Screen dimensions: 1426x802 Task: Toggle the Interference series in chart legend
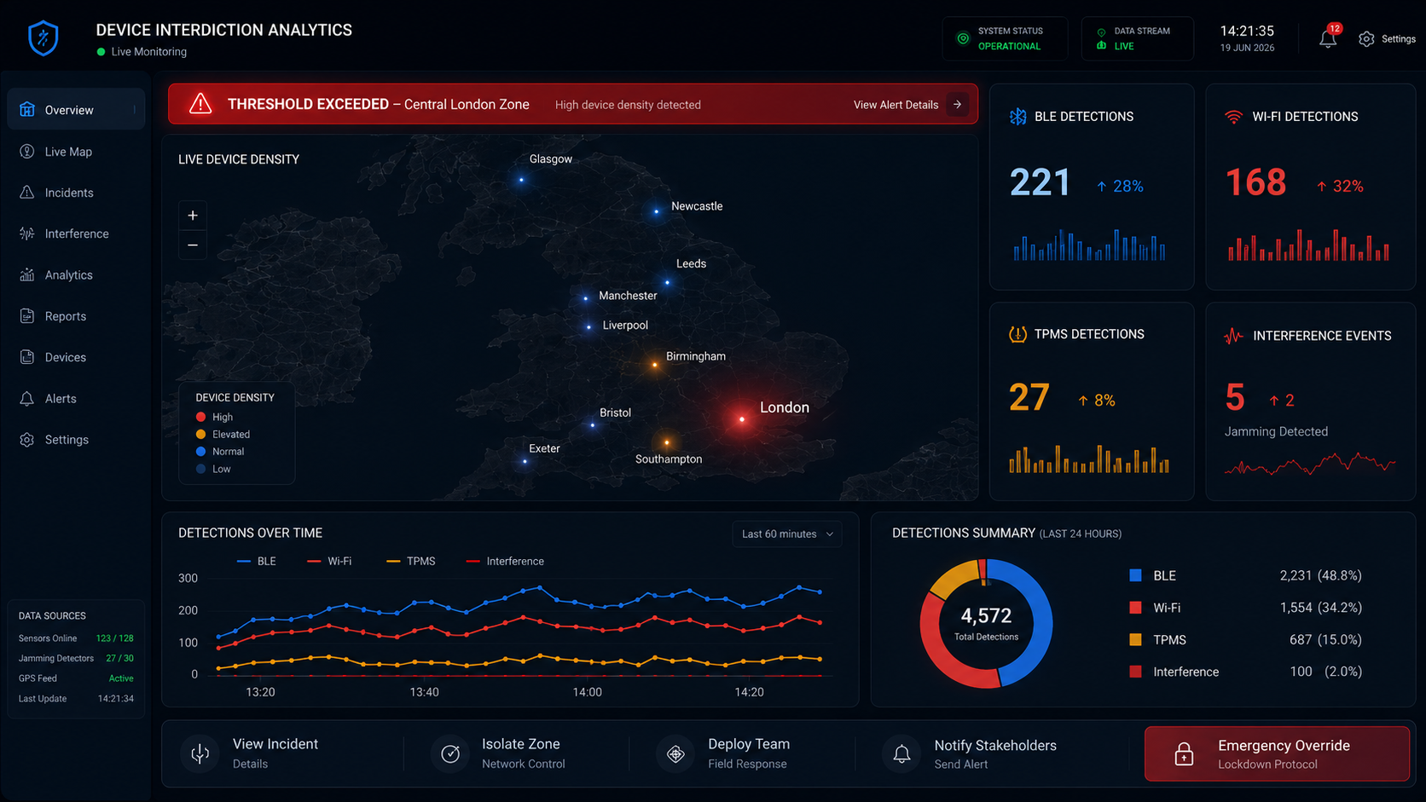(506, 562)
